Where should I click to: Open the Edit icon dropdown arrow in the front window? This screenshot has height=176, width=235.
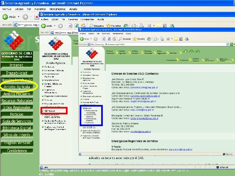pyautogui.click(x=172, y=39)
